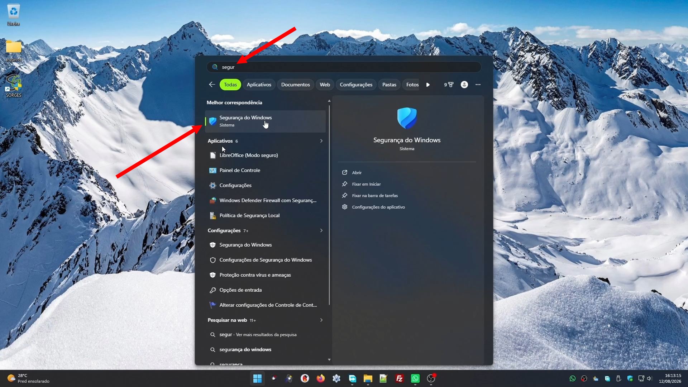Select the SORGES desktop shortcut
This screenshot has height=387, width=688.
[x=13, y=86]
